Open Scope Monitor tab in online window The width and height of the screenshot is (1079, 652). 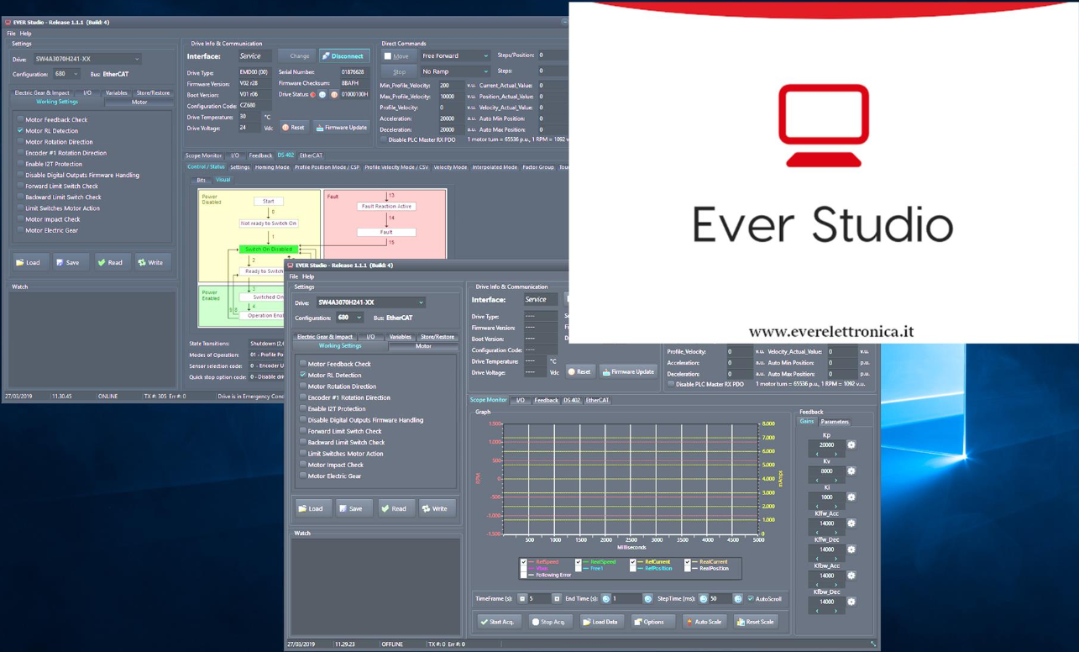coord(204,155)
